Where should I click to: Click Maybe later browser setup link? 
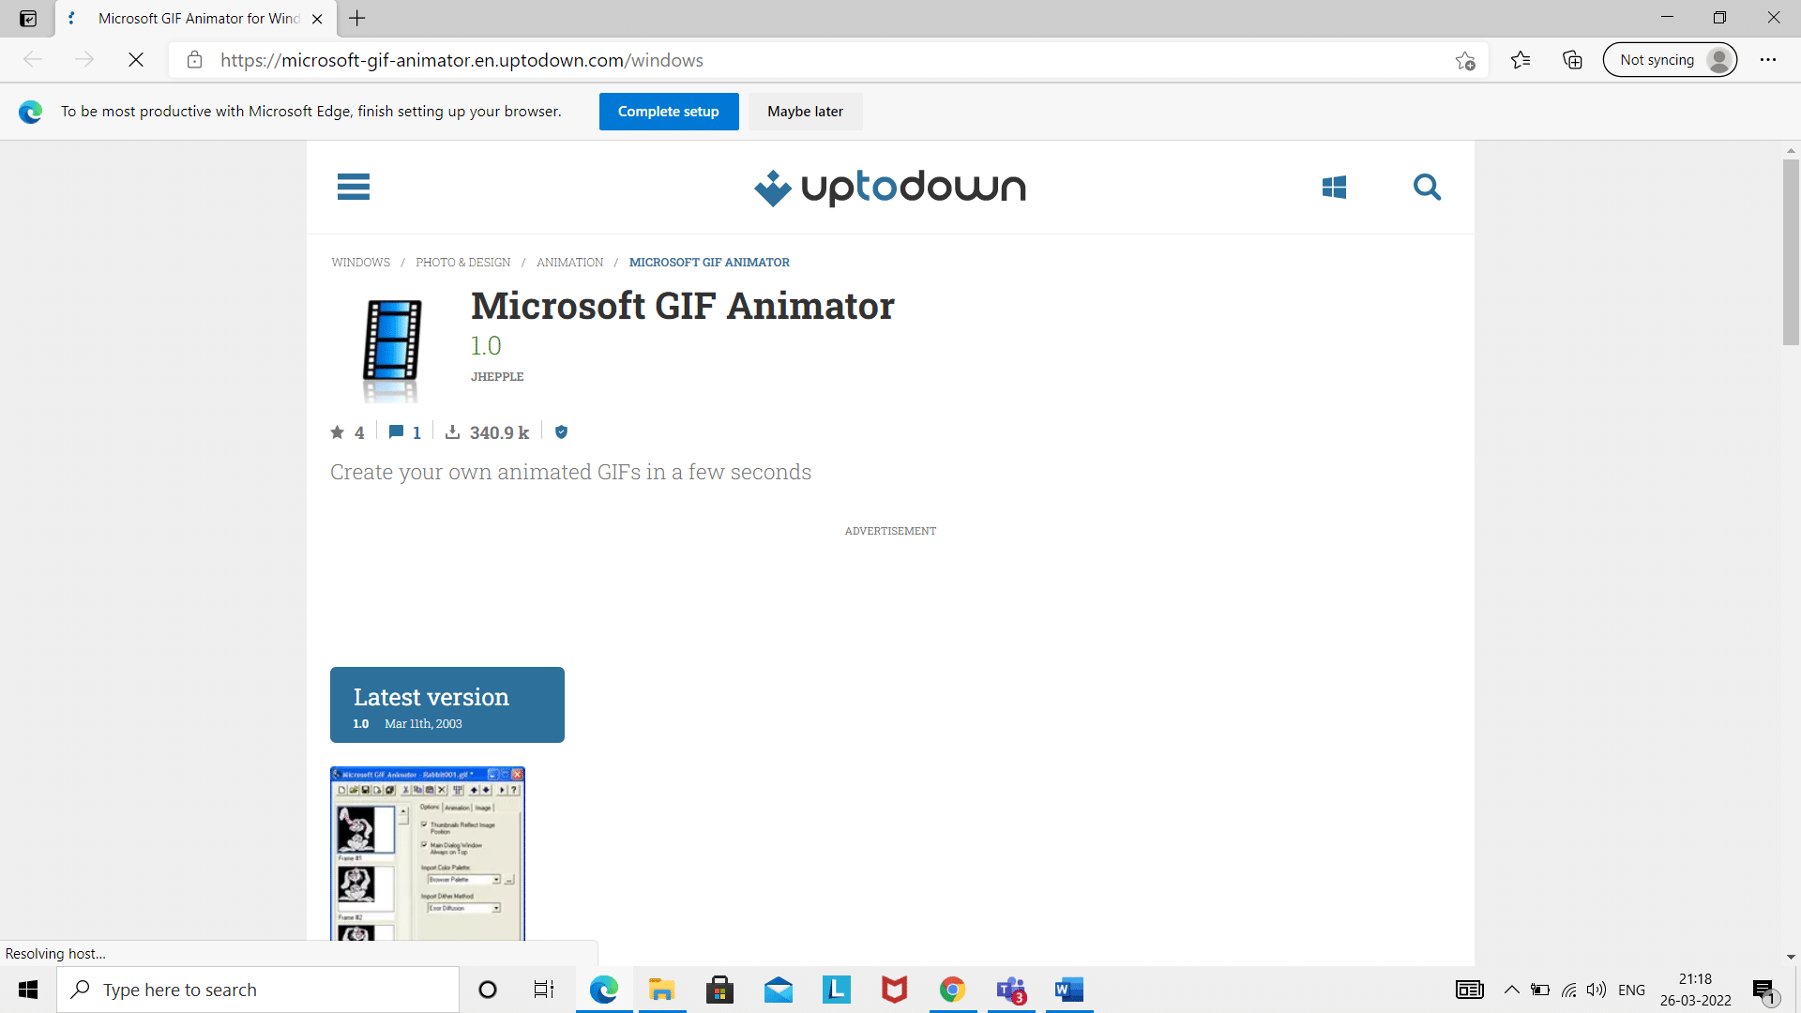click(805, 112)
